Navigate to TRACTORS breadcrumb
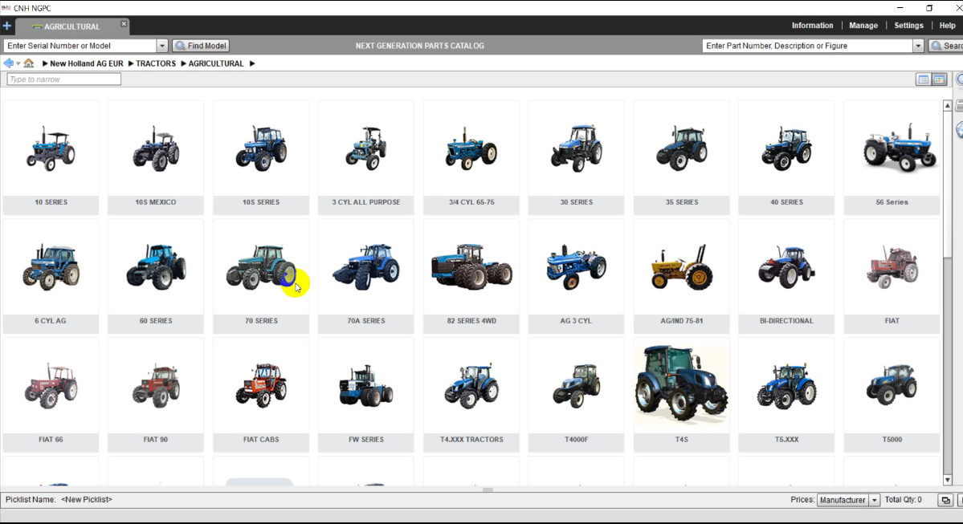Screen dimensions: 963x524 (155, 64)
